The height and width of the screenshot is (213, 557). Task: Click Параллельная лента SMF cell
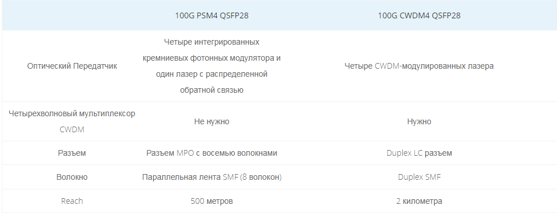pyautogui.click(x=211, y=177)
